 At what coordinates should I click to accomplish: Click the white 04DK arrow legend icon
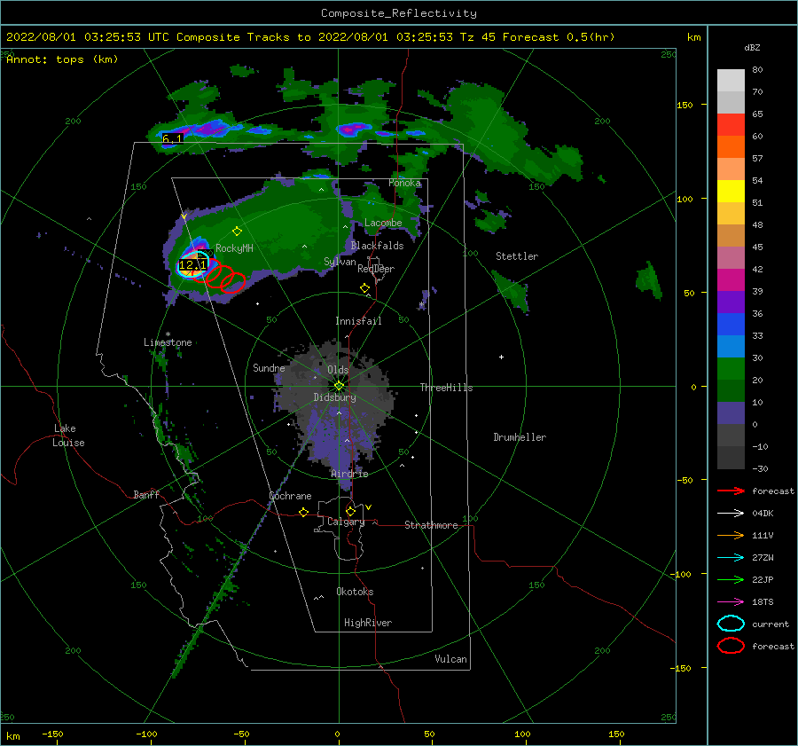point(731,514)
